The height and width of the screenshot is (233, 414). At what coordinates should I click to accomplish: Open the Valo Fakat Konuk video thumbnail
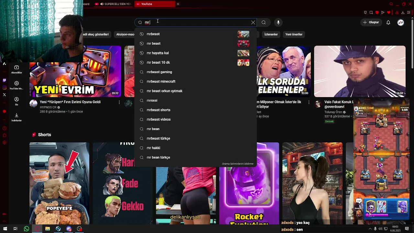[360, 71]
